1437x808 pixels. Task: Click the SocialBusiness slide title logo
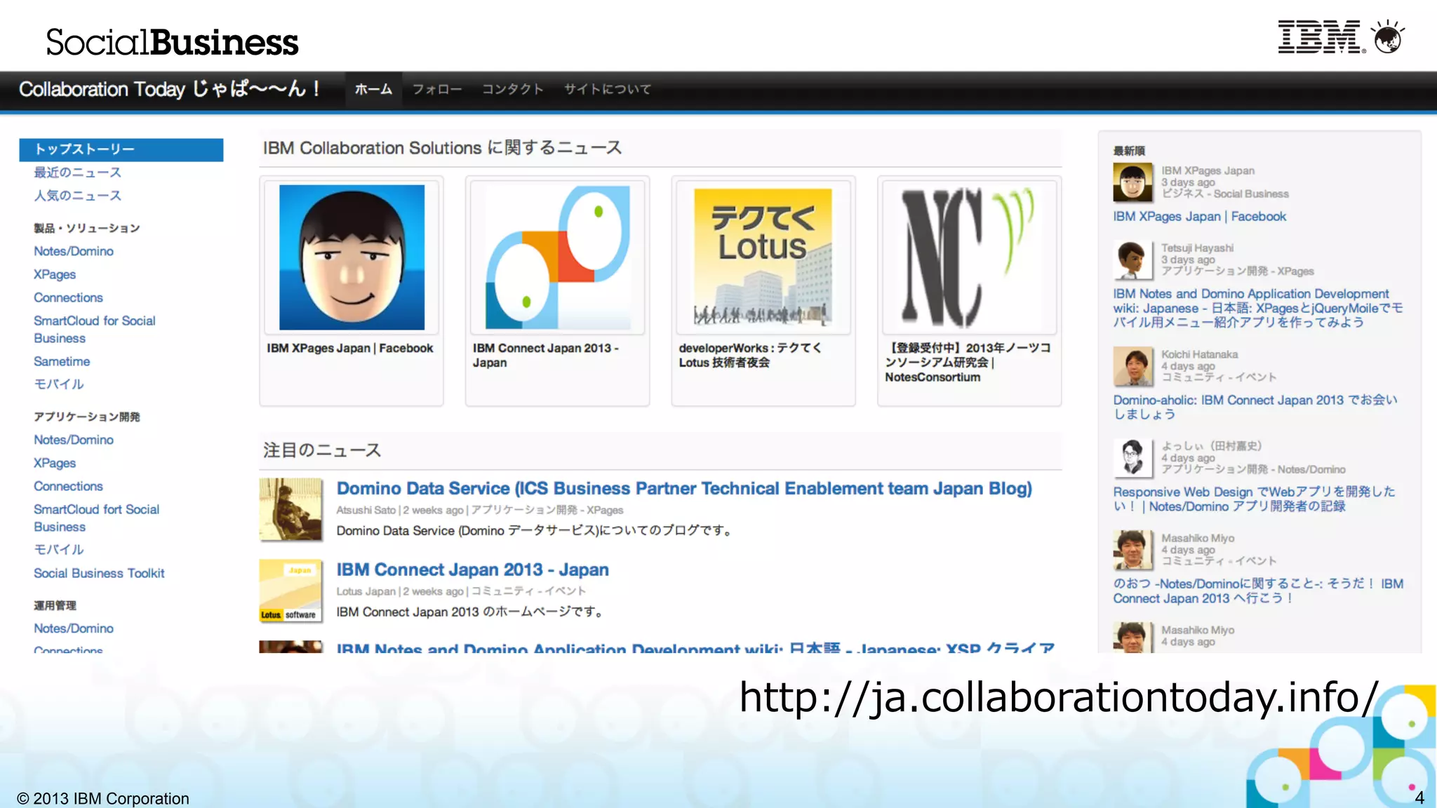tap(173, 42)
